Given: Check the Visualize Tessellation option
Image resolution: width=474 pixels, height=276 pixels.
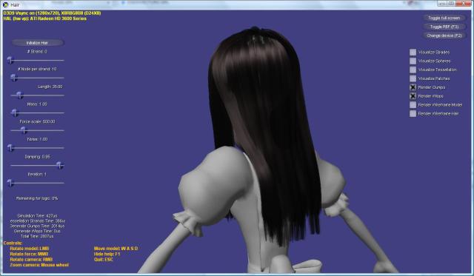Looking at the screenshot, I should click(413, 70).
